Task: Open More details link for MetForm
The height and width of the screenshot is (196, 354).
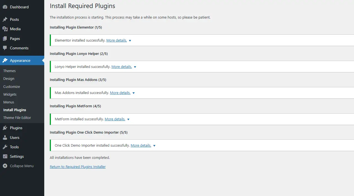Action: pos(115,119)
